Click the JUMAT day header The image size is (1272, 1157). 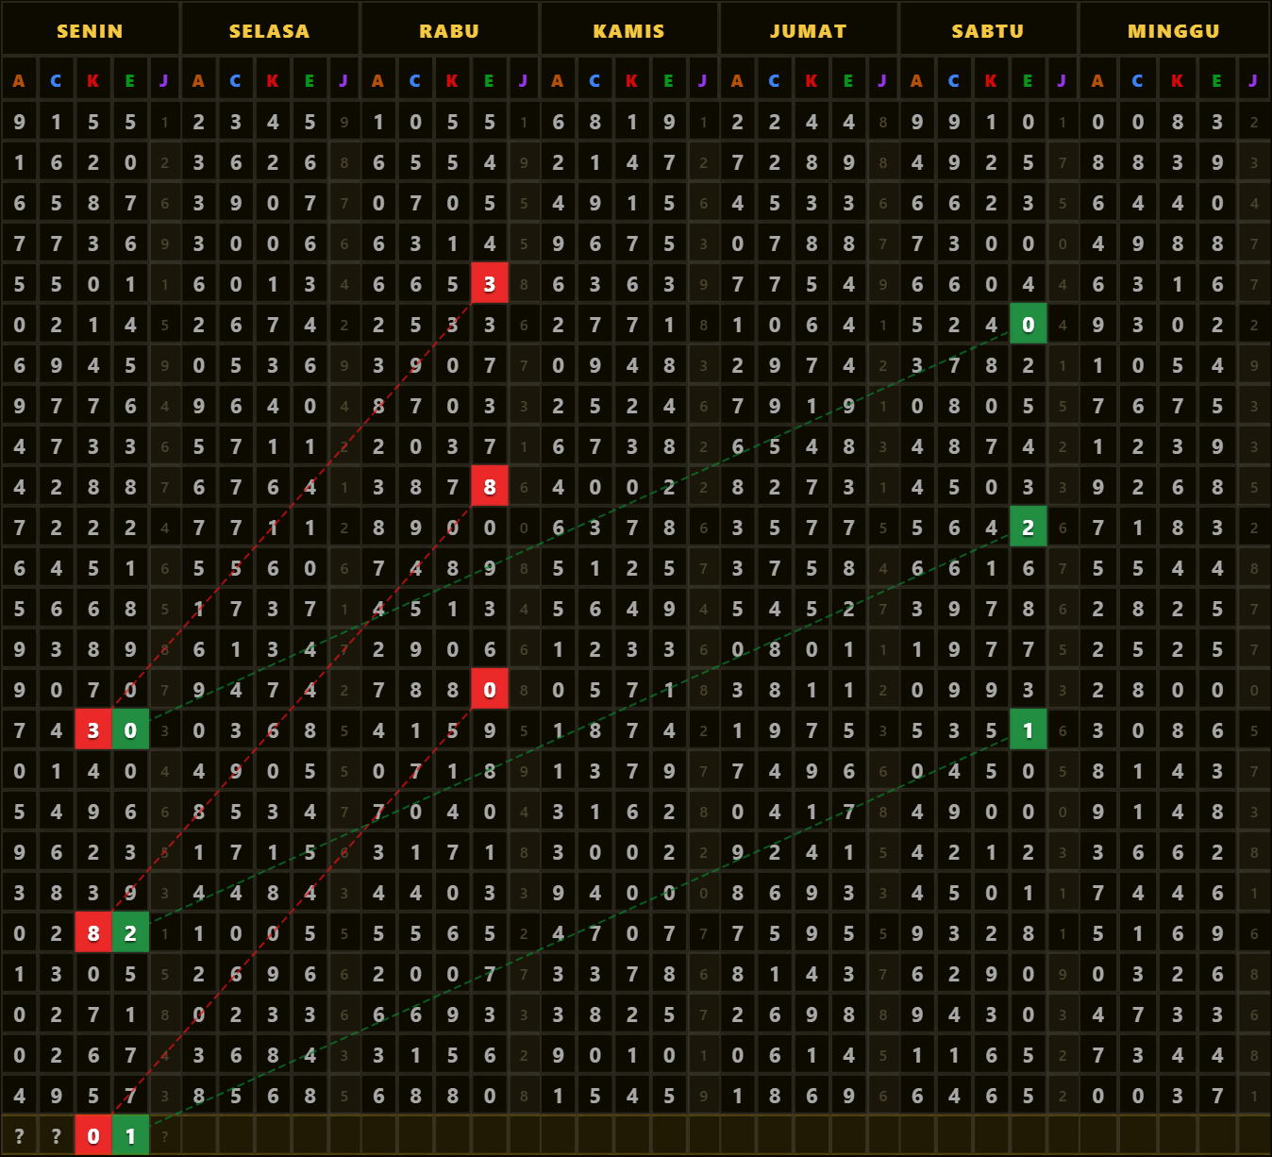[x=809, y=31]
